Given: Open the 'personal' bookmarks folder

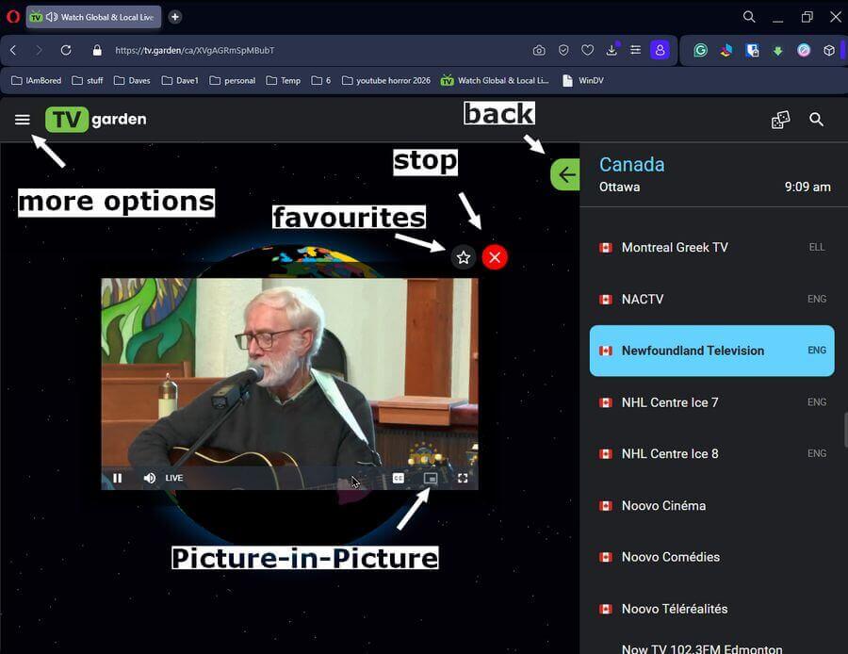Looking at the screenshot, I should click(x=233, y=81).
